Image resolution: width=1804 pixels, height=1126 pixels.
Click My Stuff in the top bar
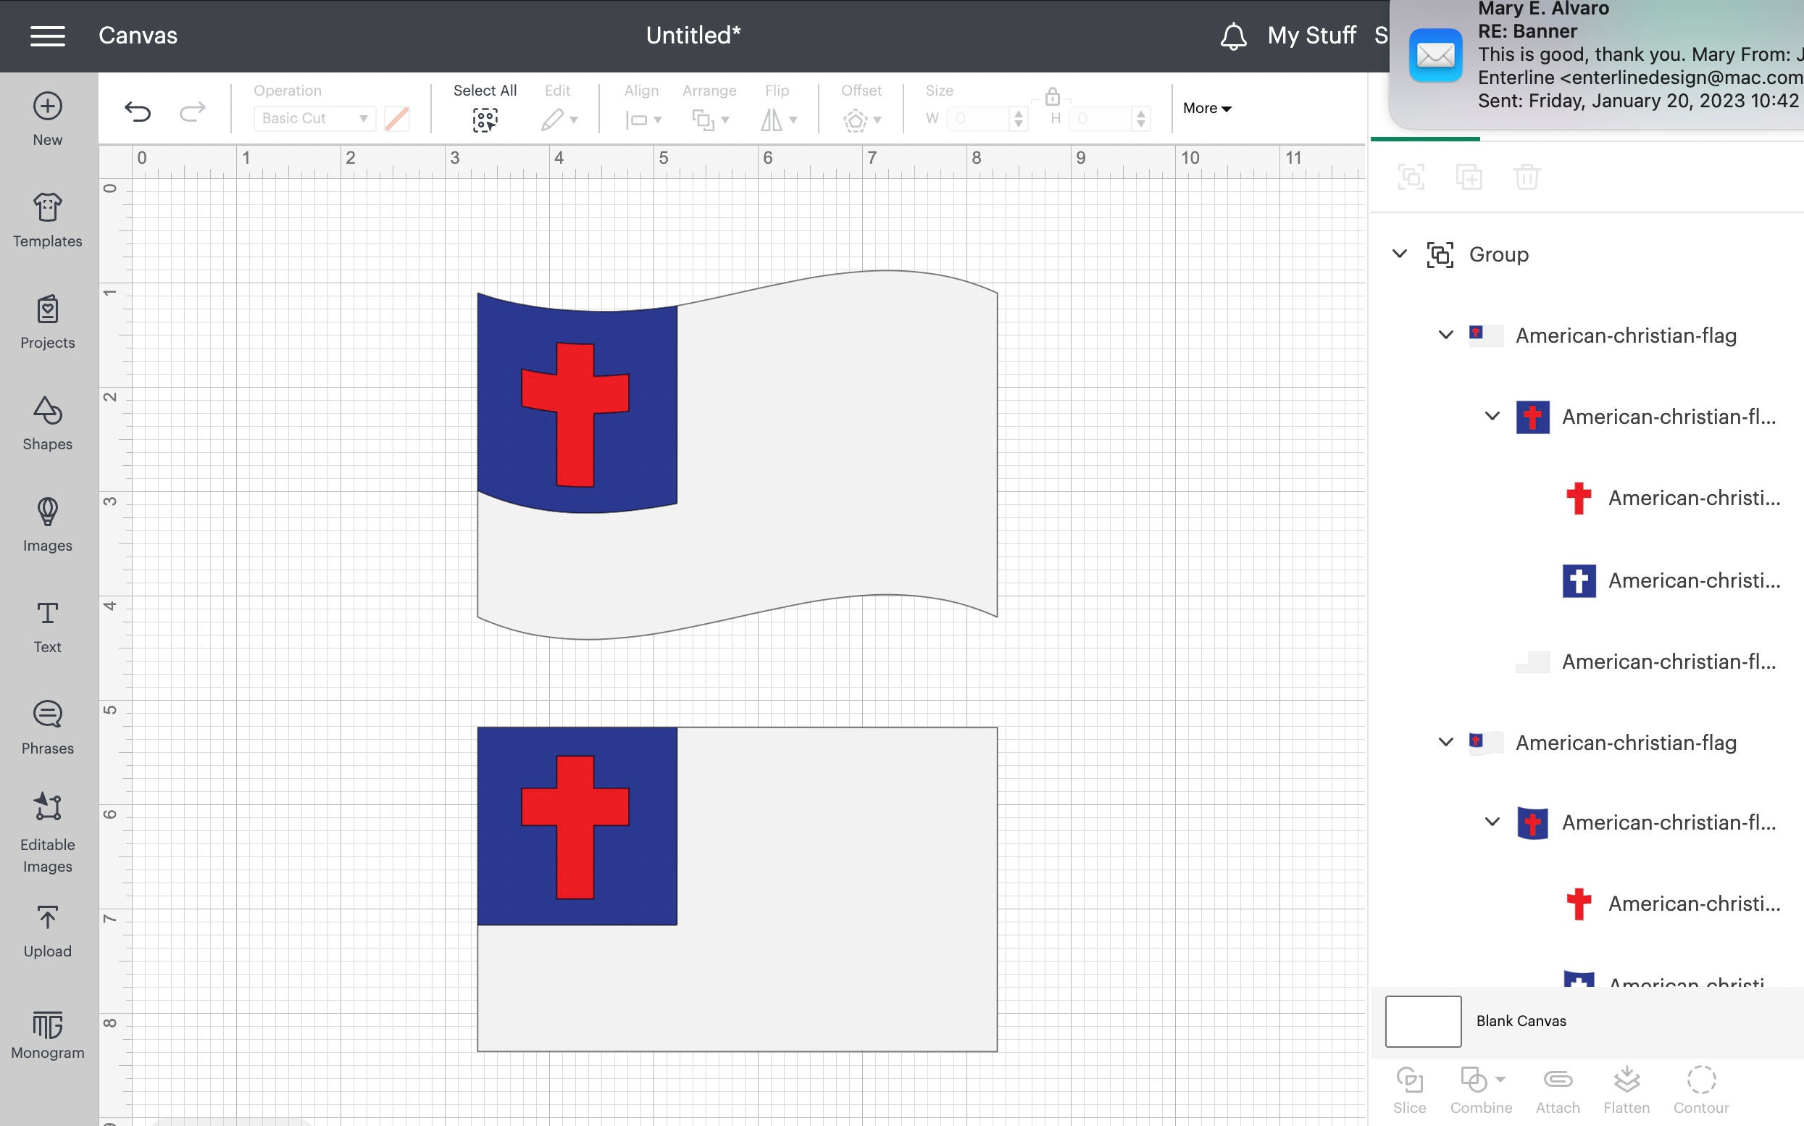coord(1312,35)
